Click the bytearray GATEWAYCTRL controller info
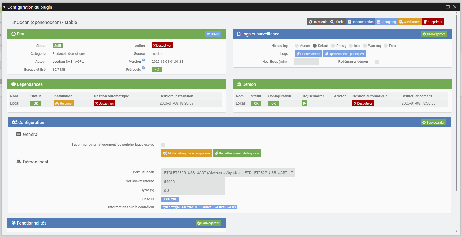The height and width of the screenshot is (237, 462). coord(199,207)
